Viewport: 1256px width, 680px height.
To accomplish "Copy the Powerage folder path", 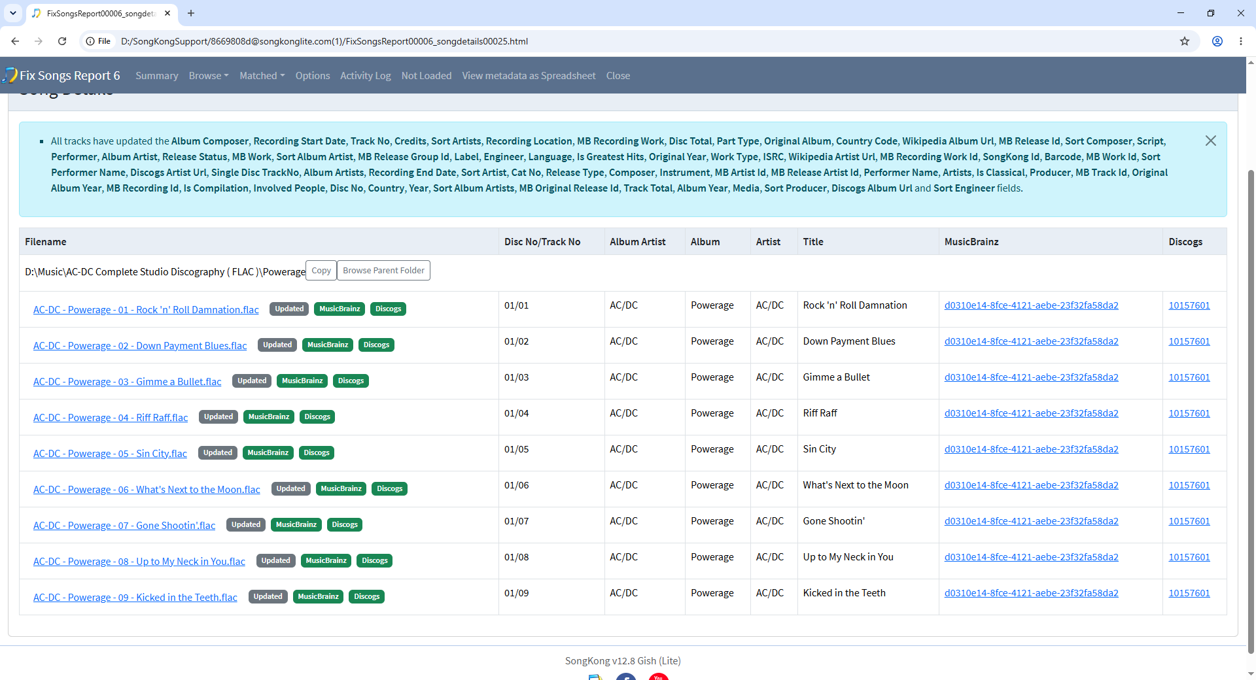I will point(321,271).
